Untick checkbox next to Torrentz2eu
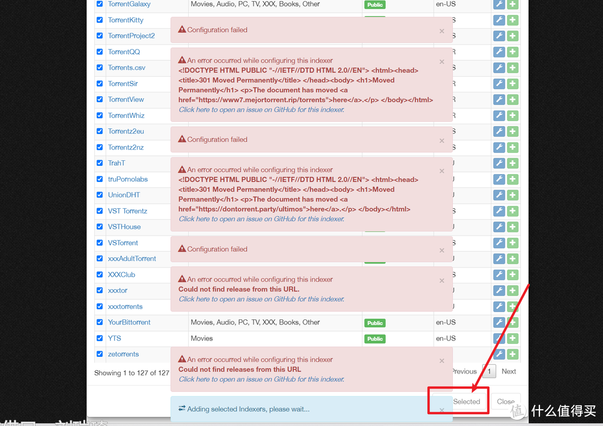 click(x=99, y=131)
